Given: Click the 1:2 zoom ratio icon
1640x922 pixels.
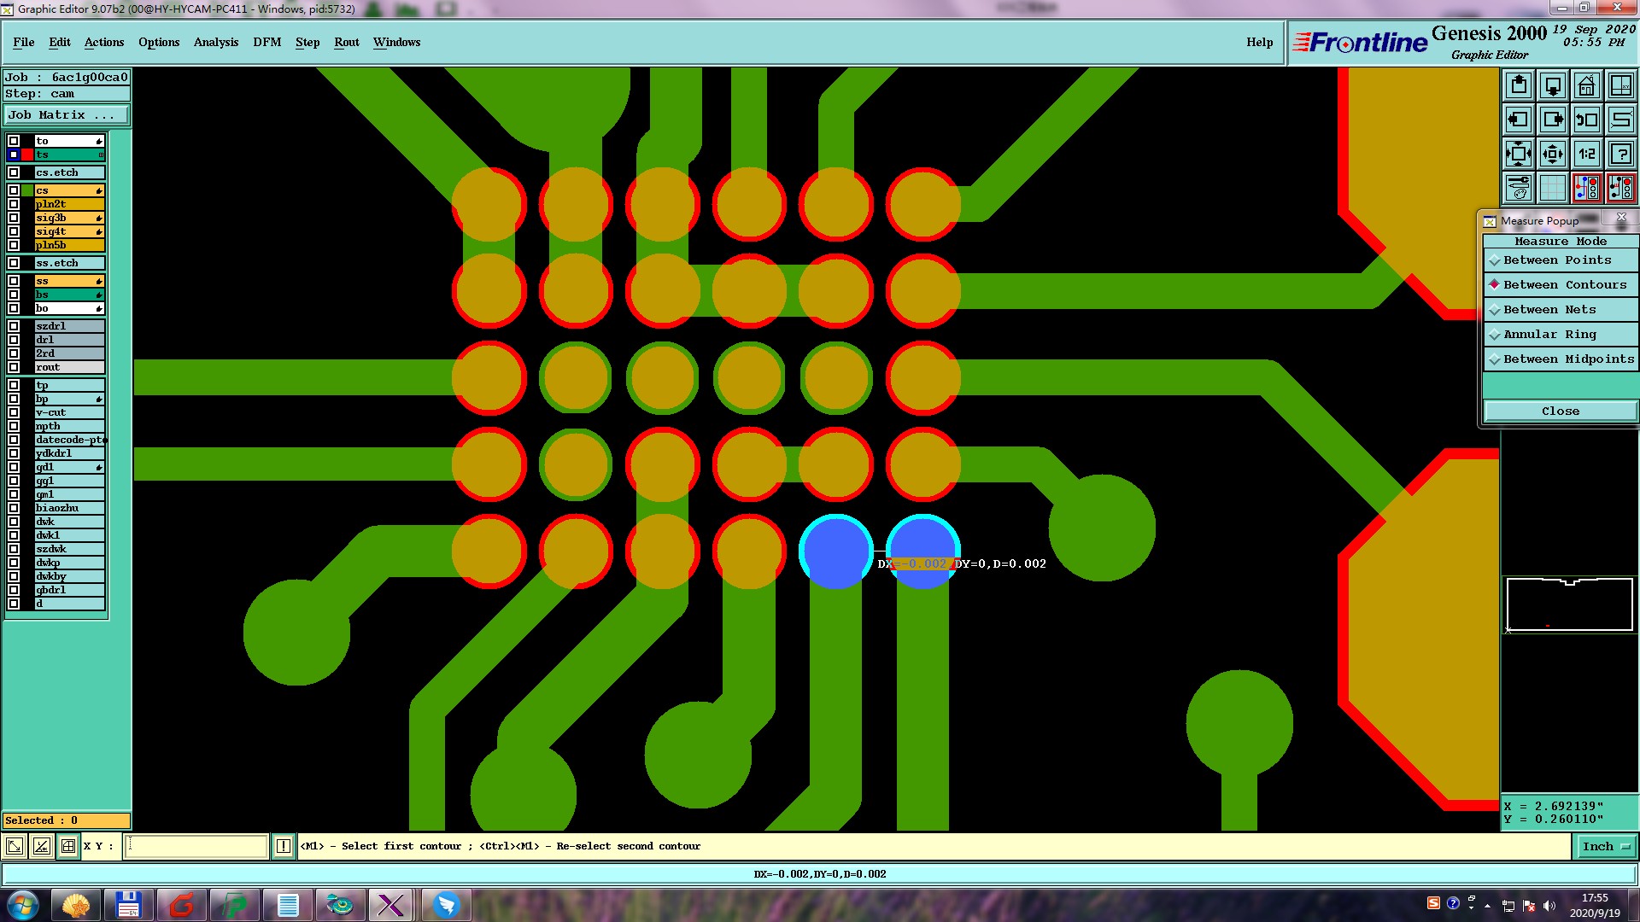Looking at the screenshot, I should pos(1586,154).
